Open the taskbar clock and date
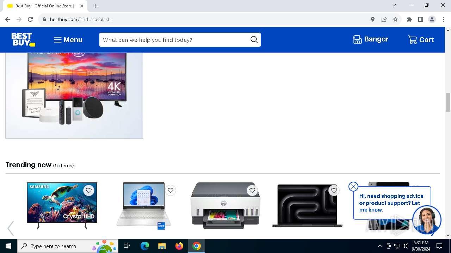 click(x=421, y=246)
